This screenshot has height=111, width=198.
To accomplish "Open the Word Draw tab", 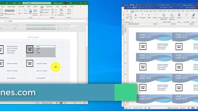I will (141, 11).
